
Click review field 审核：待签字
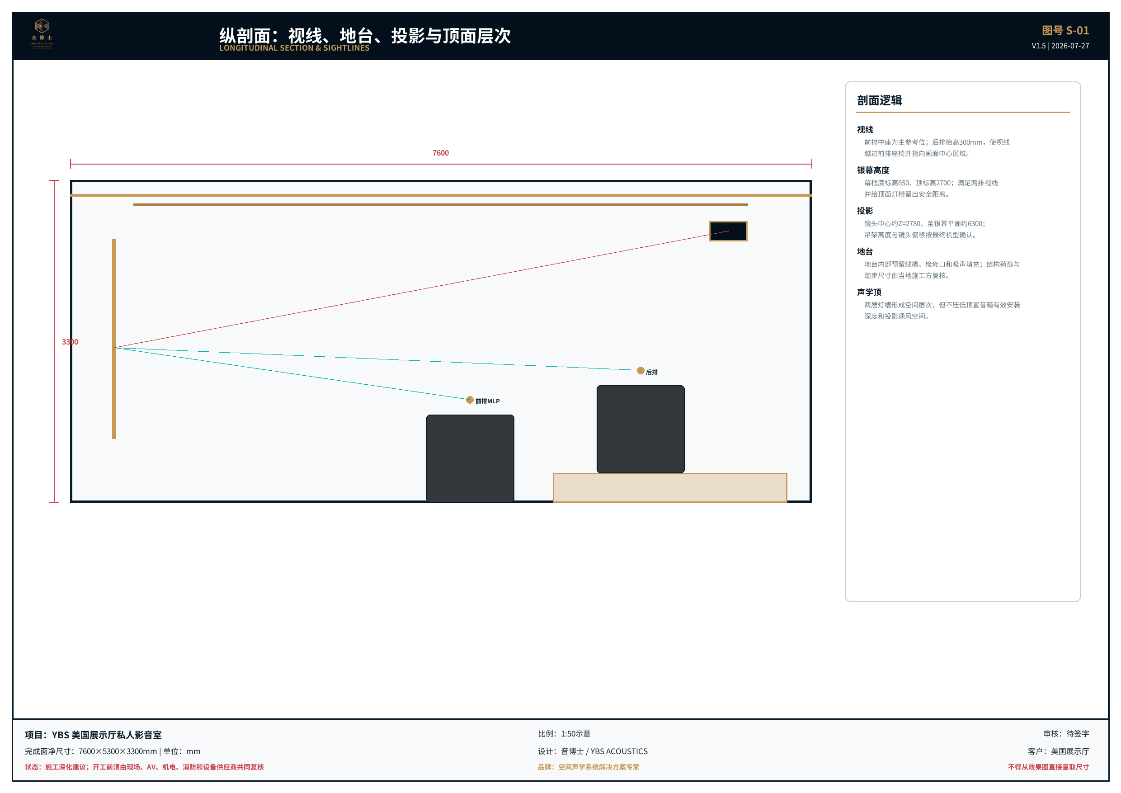pos(1066,734)
